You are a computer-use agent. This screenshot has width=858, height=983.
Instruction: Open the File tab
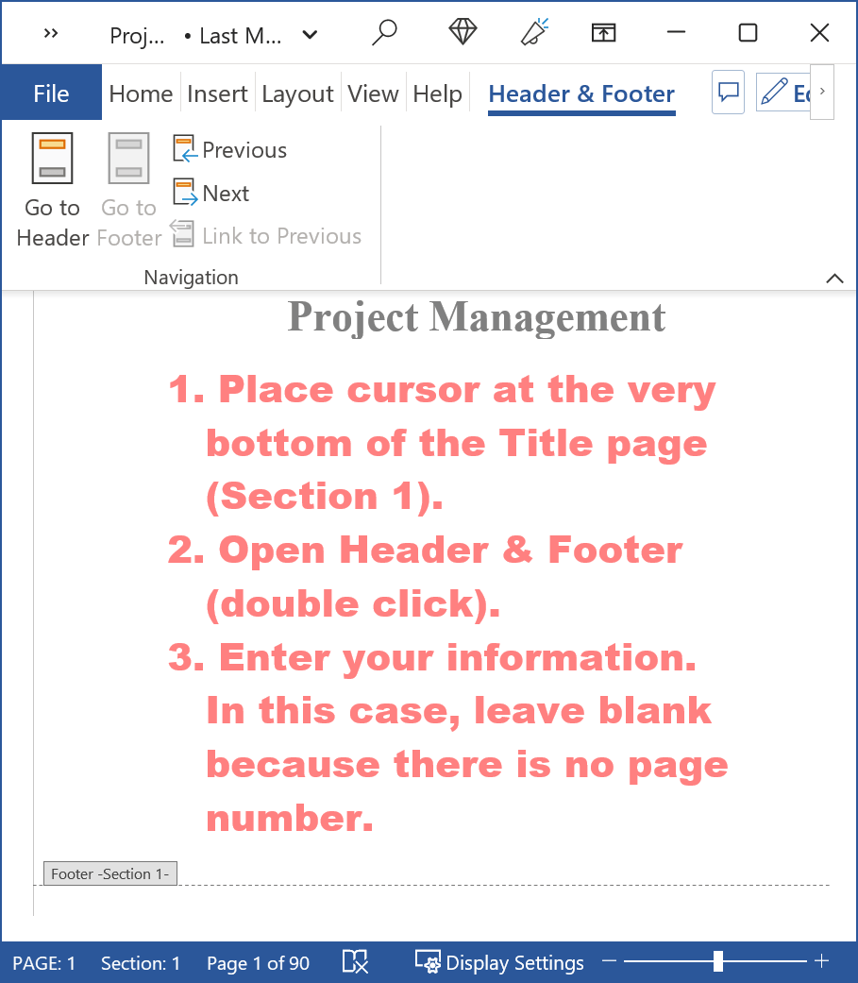[51, 93]
